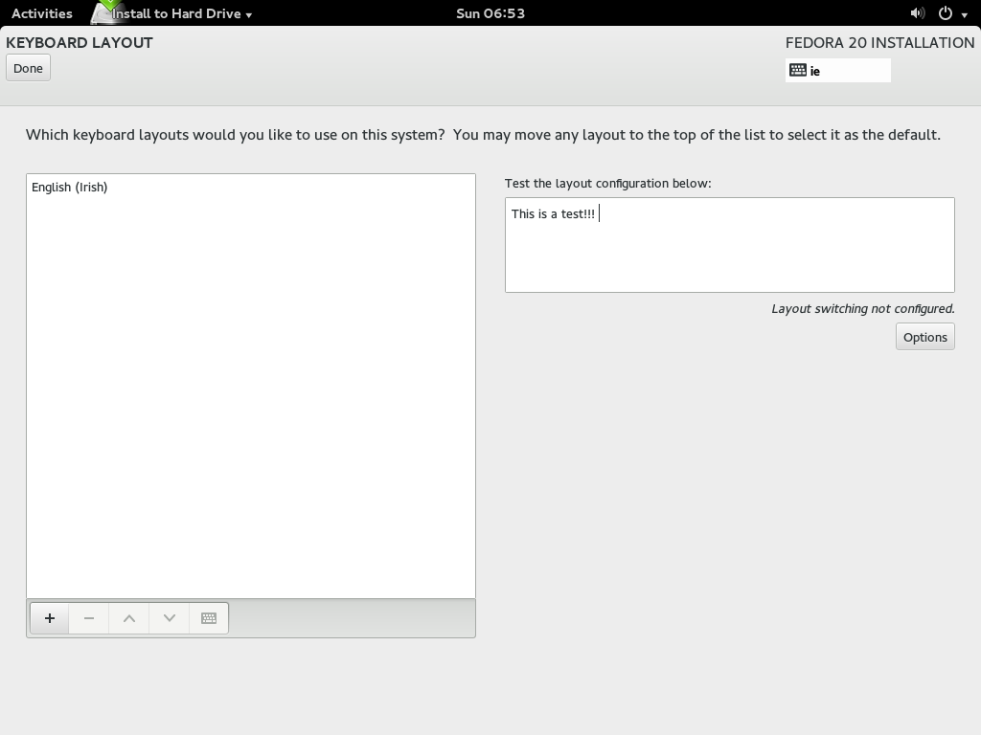Click the KEYBOARD LAYOUT heading
981x735 pixels.
[80, 42]
